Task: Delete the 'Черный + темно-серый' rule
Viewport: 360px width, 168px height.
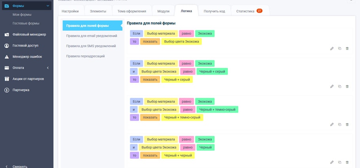Action: click(x=347, y=125)
